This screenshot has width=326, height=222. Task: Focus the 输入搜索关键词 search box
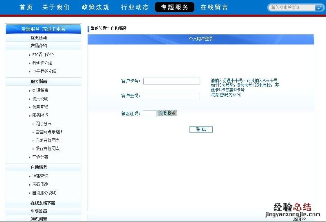293,8
